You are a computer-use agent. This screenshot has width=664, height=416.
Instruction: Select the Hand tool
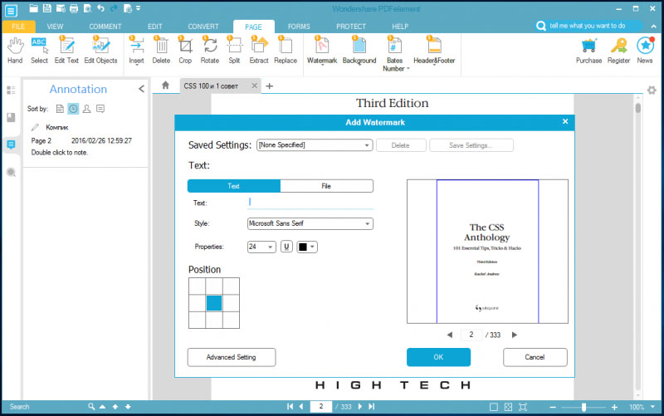15,51
